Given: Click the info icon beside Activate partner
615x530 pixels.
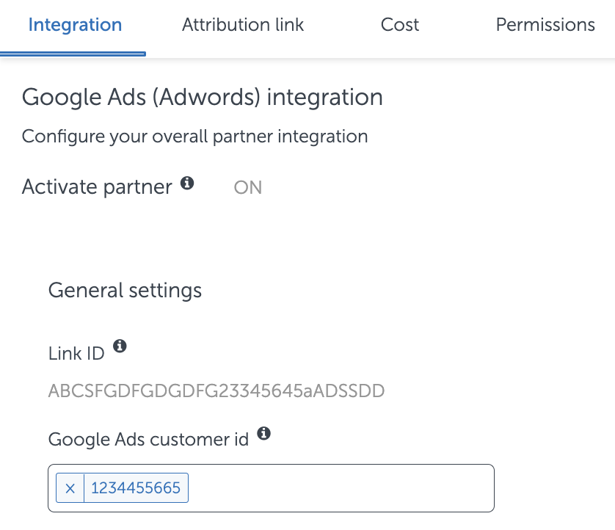Looking at the screenshot, I should click(187, 184).
